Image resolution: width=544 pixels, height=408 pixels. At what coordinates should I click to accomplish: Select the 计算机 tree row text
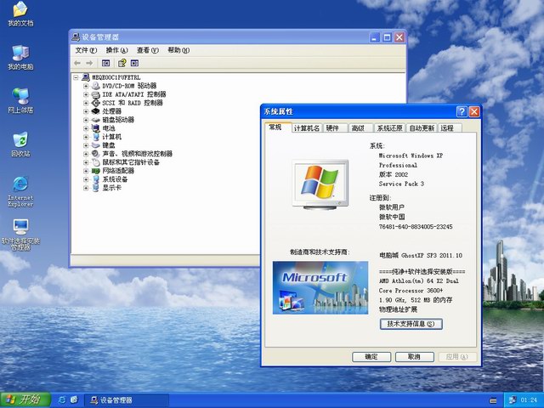pos(111,137)
